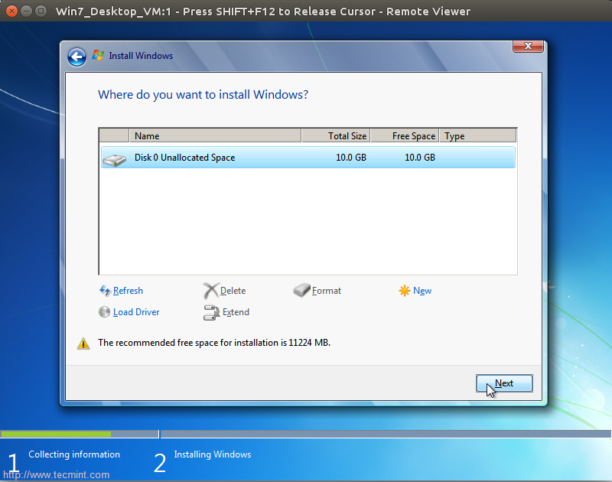The height and width of the screenshot is (482, 612).
Task: Click the Delete X icon
Action: (211, 291)
